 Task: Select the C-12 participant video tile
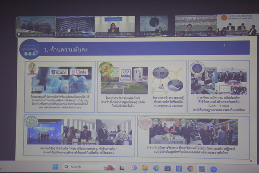(x=196, y=26)
